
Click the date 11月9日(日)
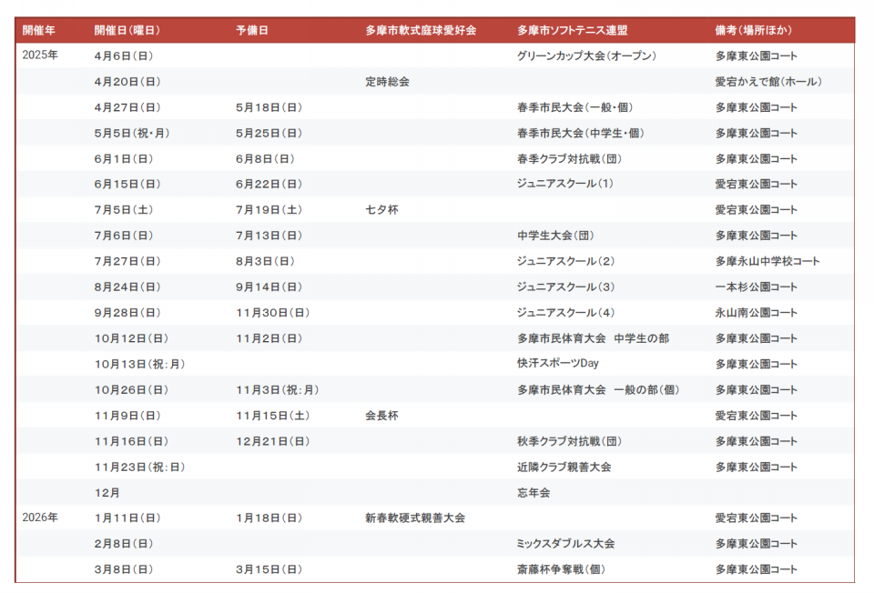click(127, 416)
